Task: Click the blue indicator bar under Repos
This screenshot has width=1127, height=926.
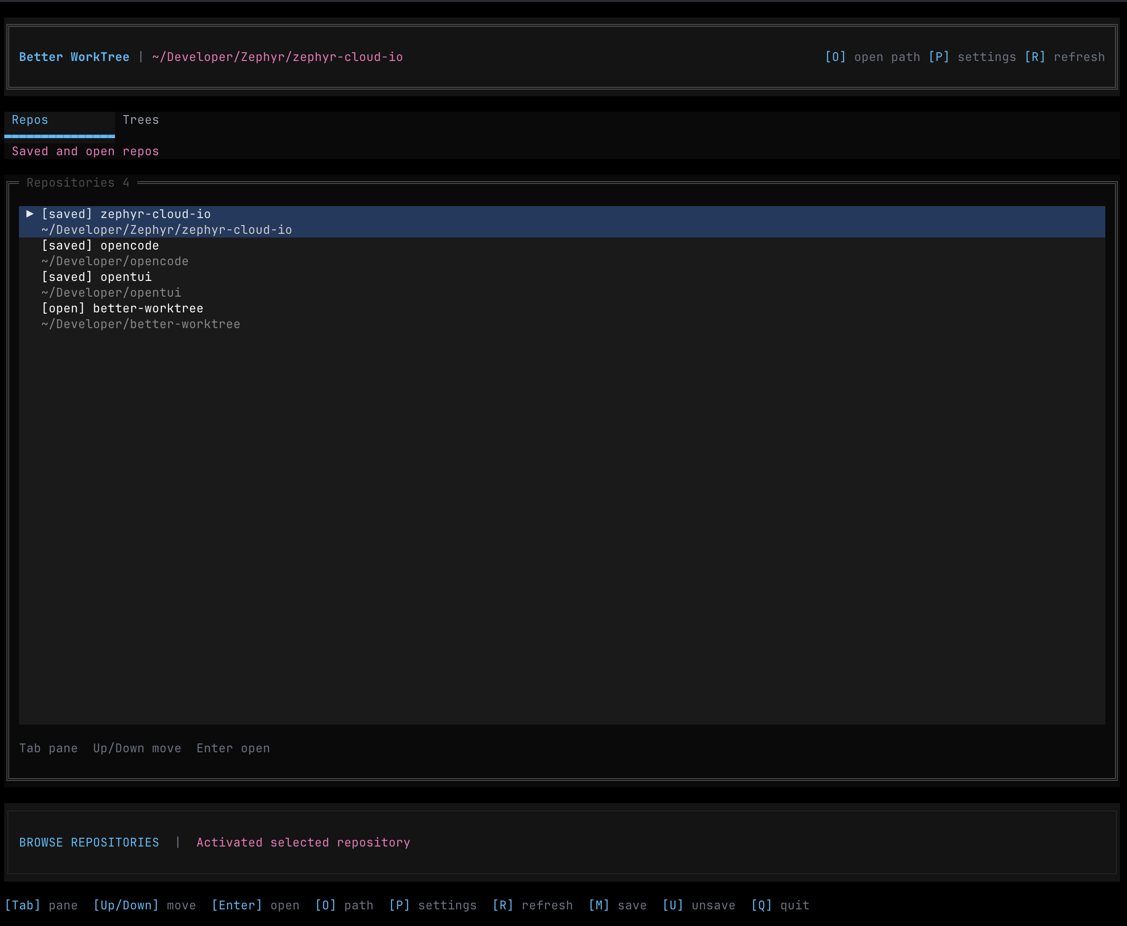Action: pos(60,136)
